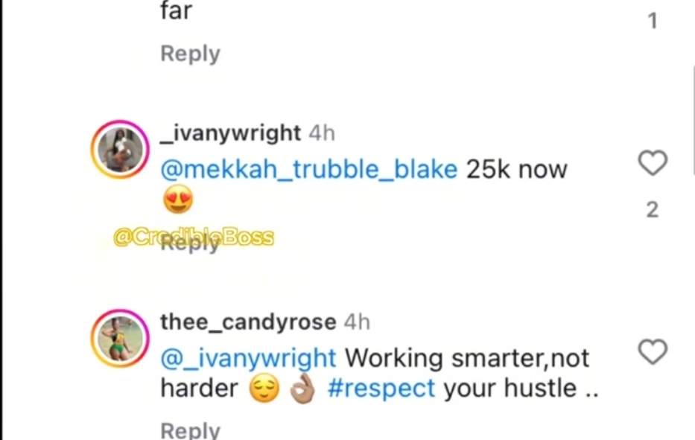Reply to the comment ending in 'far'
695x440 pixels.
point(190,54)
